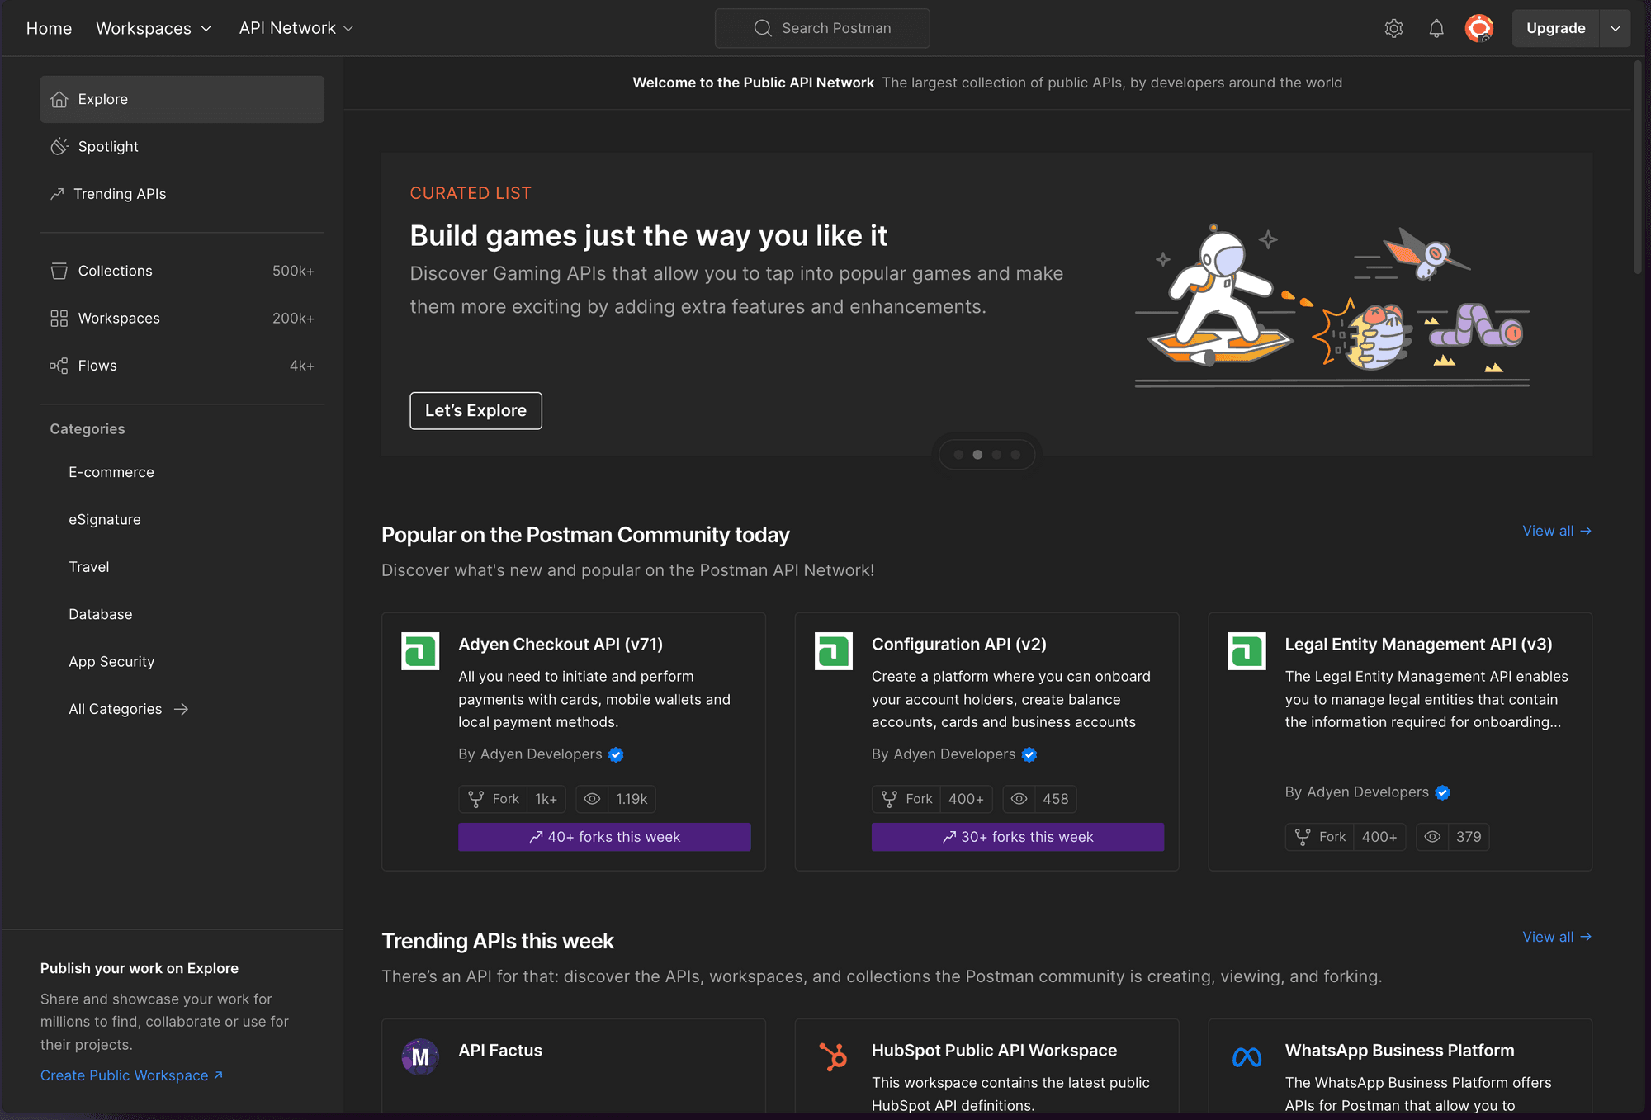Click the Search Postman field
The height and width of the screenshot is (1120, 1651).
point(822,28)
